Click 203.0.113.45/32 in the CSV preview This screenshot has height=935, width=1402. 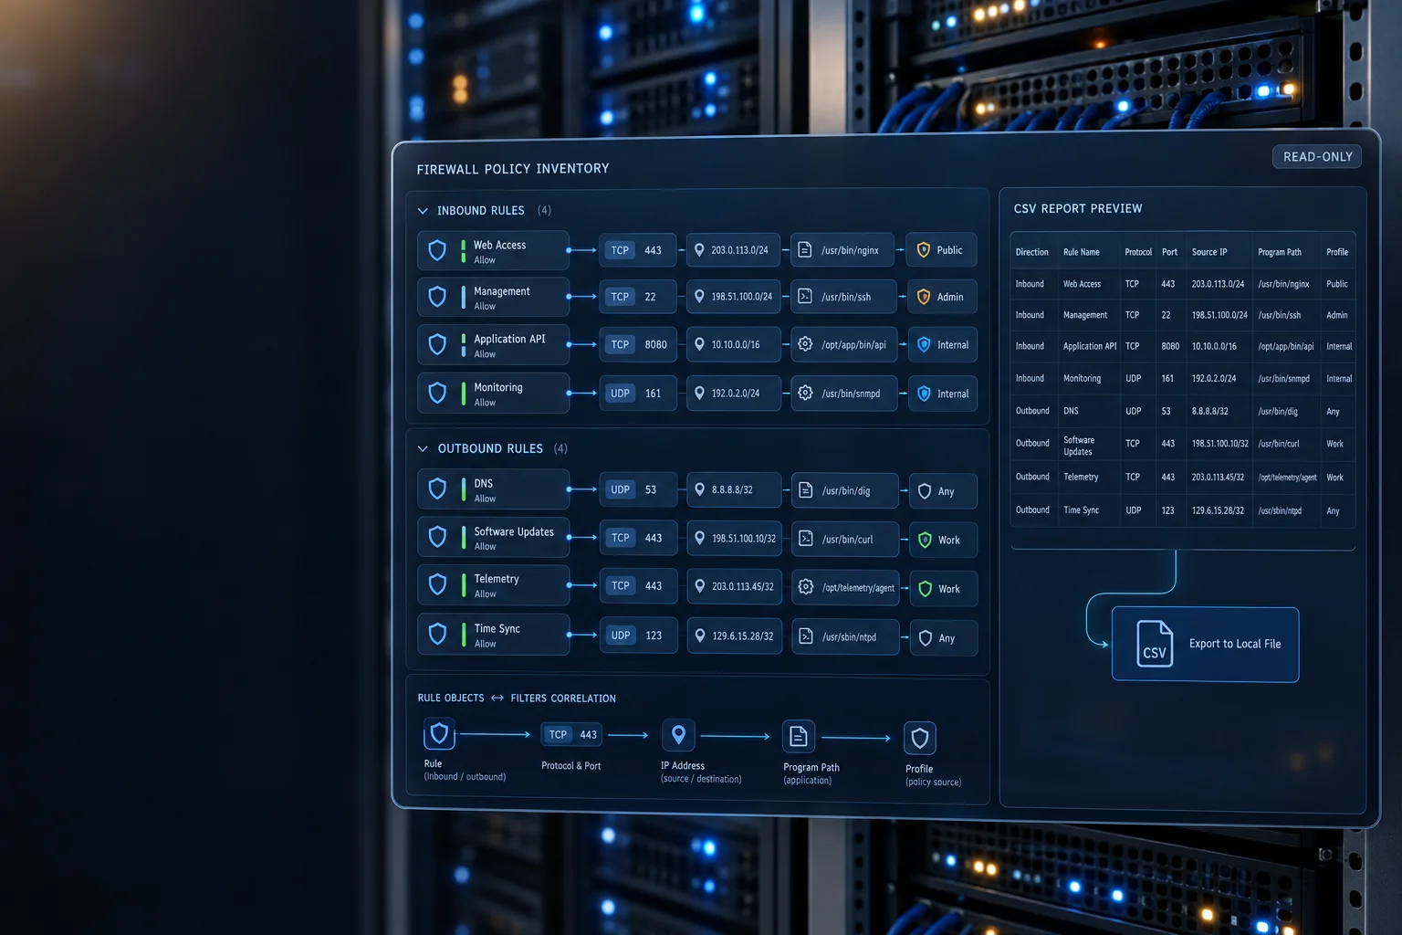[x=1218, y=478]
